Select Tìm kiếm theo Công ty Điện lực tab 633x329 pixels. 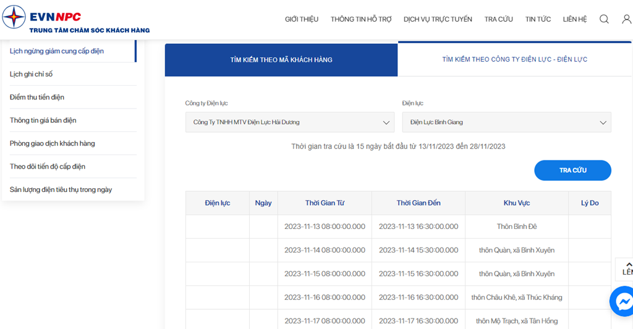click(x=515, y=59)
